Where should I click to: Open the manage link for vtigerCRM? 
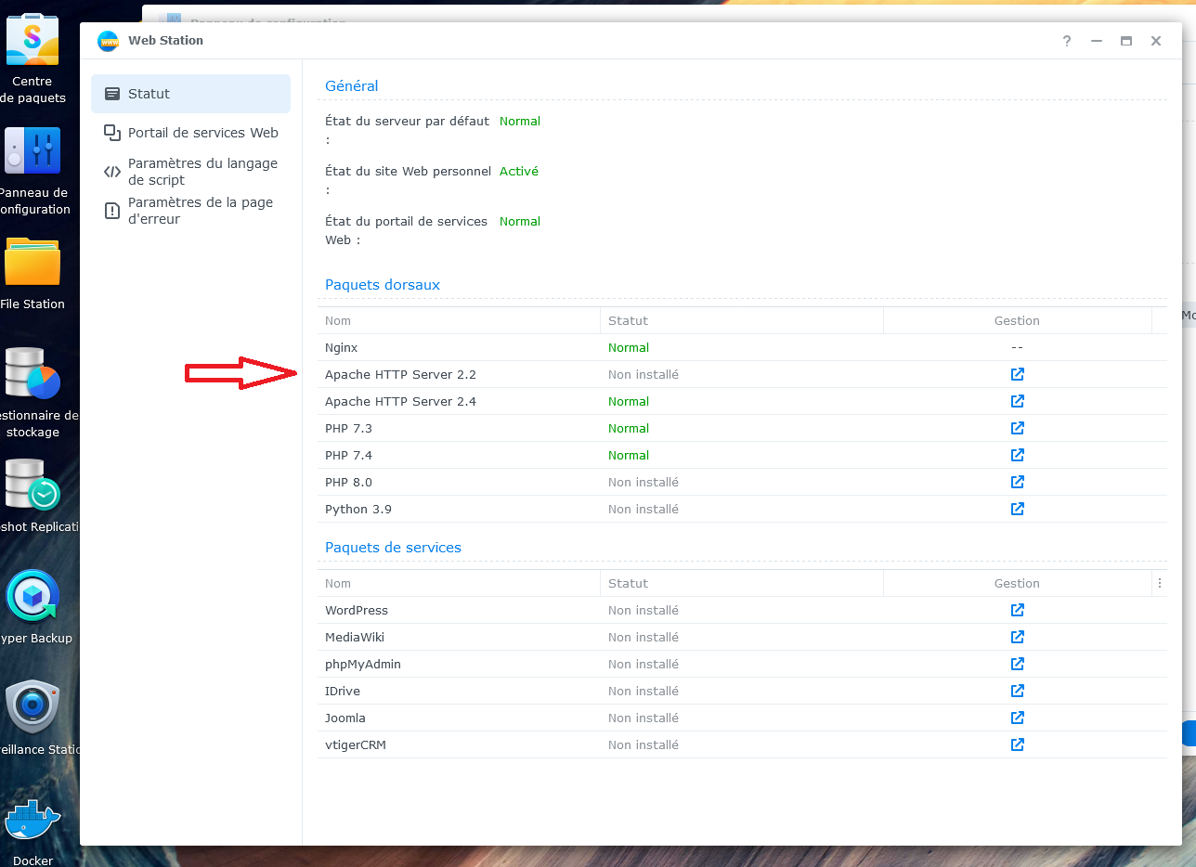(x=1017, y=744)
